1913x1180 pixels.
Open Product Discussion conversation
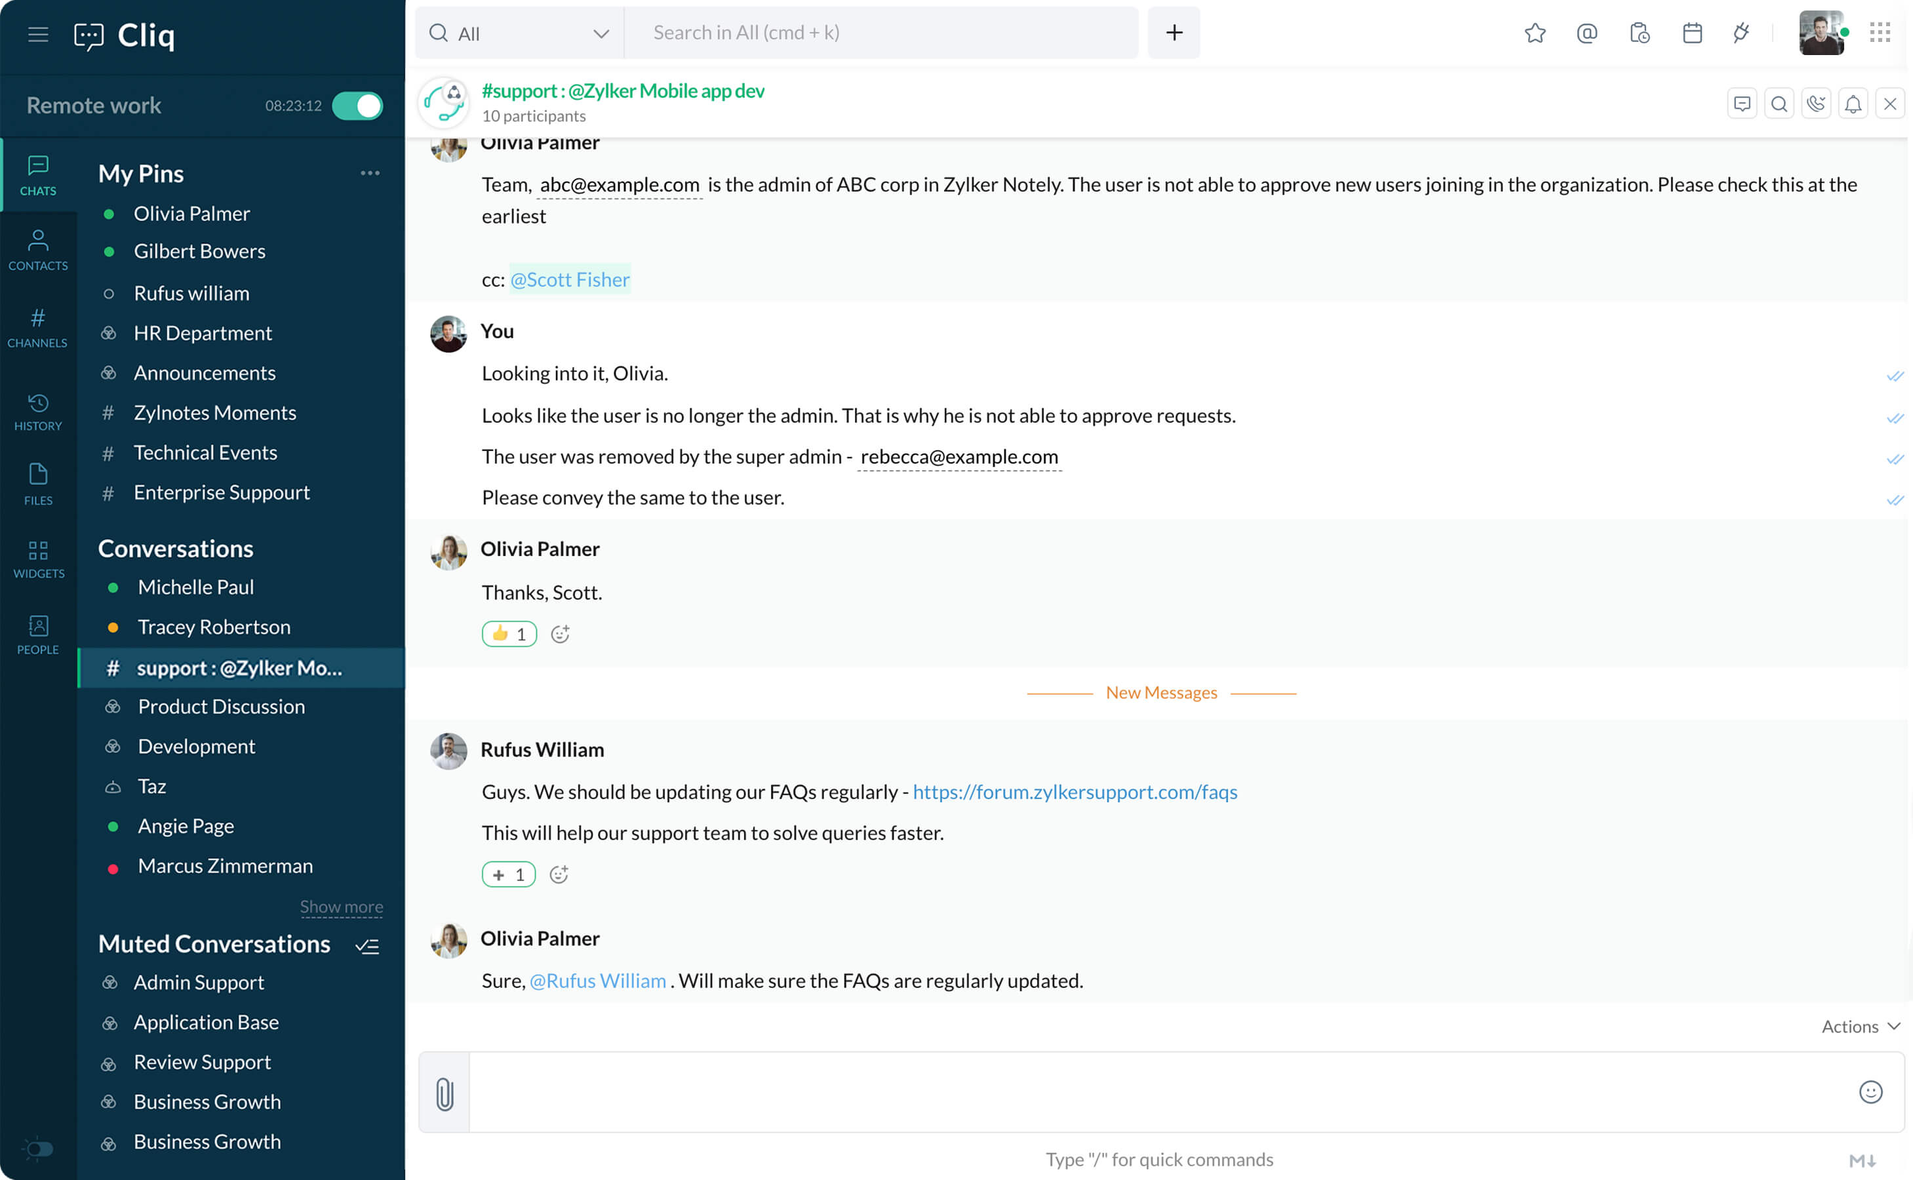click(x=221, y=707)
